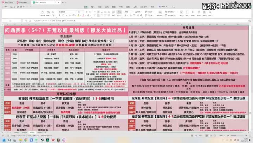This screenshot has height=143, width=253.
Task: Click the fullscreen icon in status bar
Action: coord(250,136)
